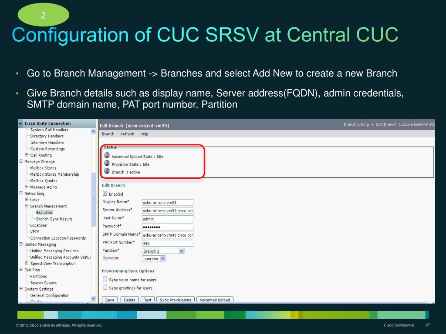The height and width of the screenshot is (334, 446).
Task: Collapse the System Settings tree node
Action: tap(21, 289)
